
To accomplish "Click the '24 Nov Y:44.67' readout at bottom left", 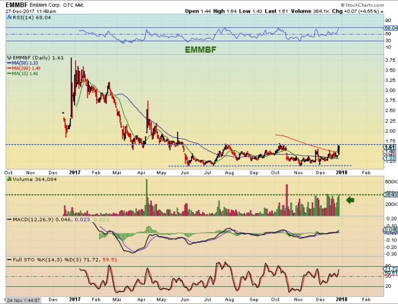I will (24, 300).
